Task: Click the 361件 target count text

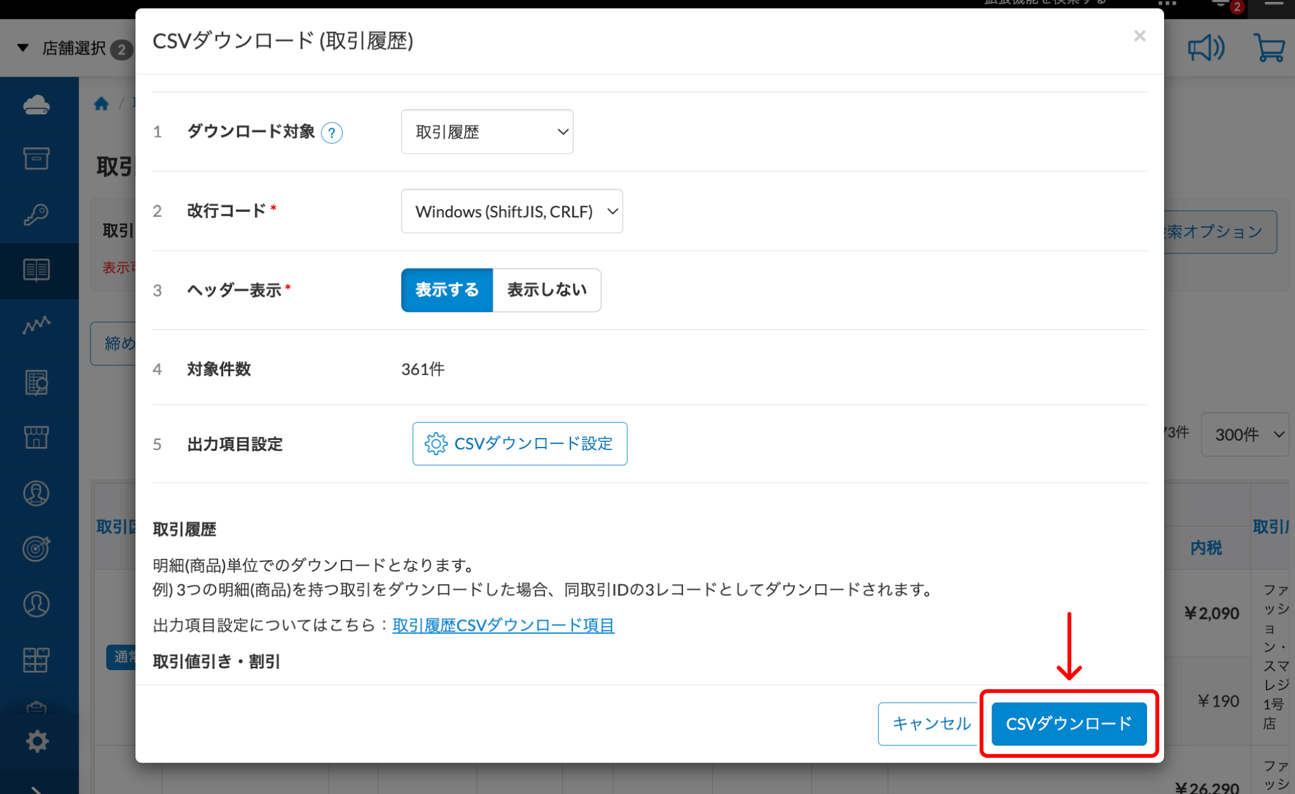Action: click(423, 369)
